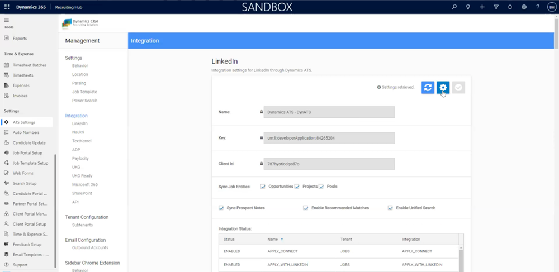Image resolution: width=559 pixels, height=272 pixels.
Task: Select the APPLY_CONNECT name cell
Action: (x=282, y=251)
